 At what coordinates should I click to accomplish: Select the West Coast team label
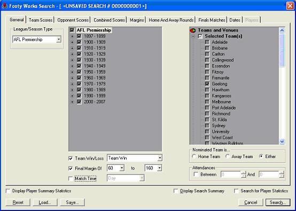pyautogui.click(x=222, y=137)
